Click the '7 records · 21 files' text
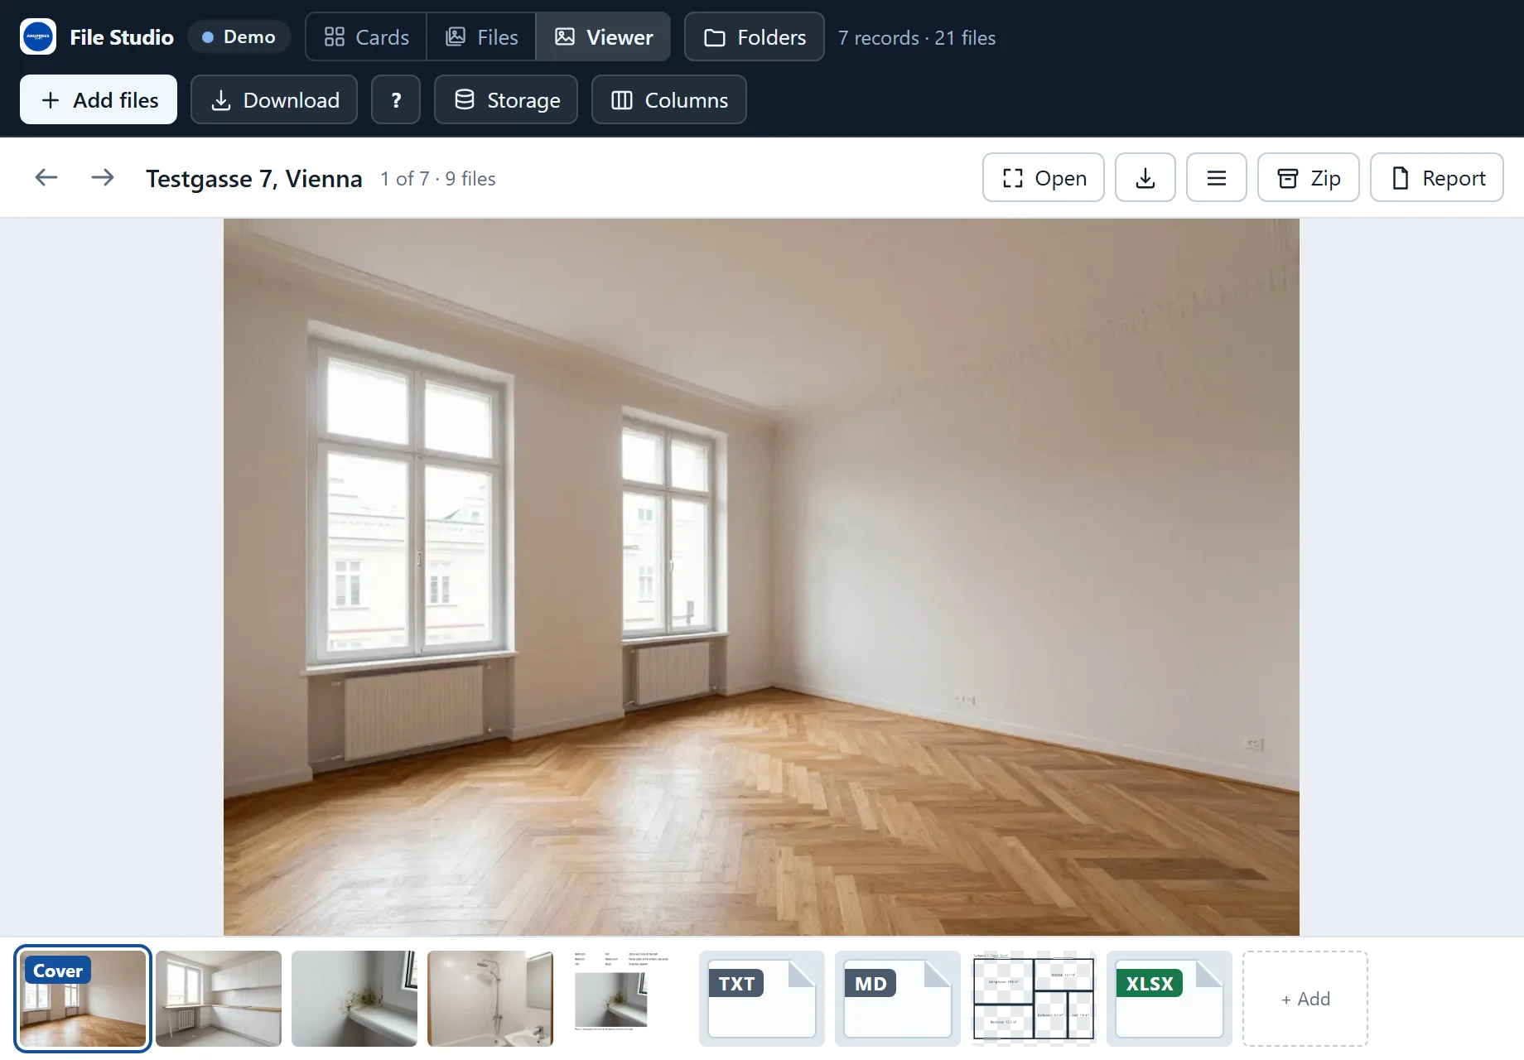 coord(917,38)
